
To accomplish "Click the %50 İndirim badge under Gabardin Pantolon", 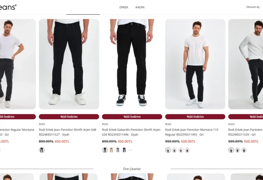I will point(132,117).
